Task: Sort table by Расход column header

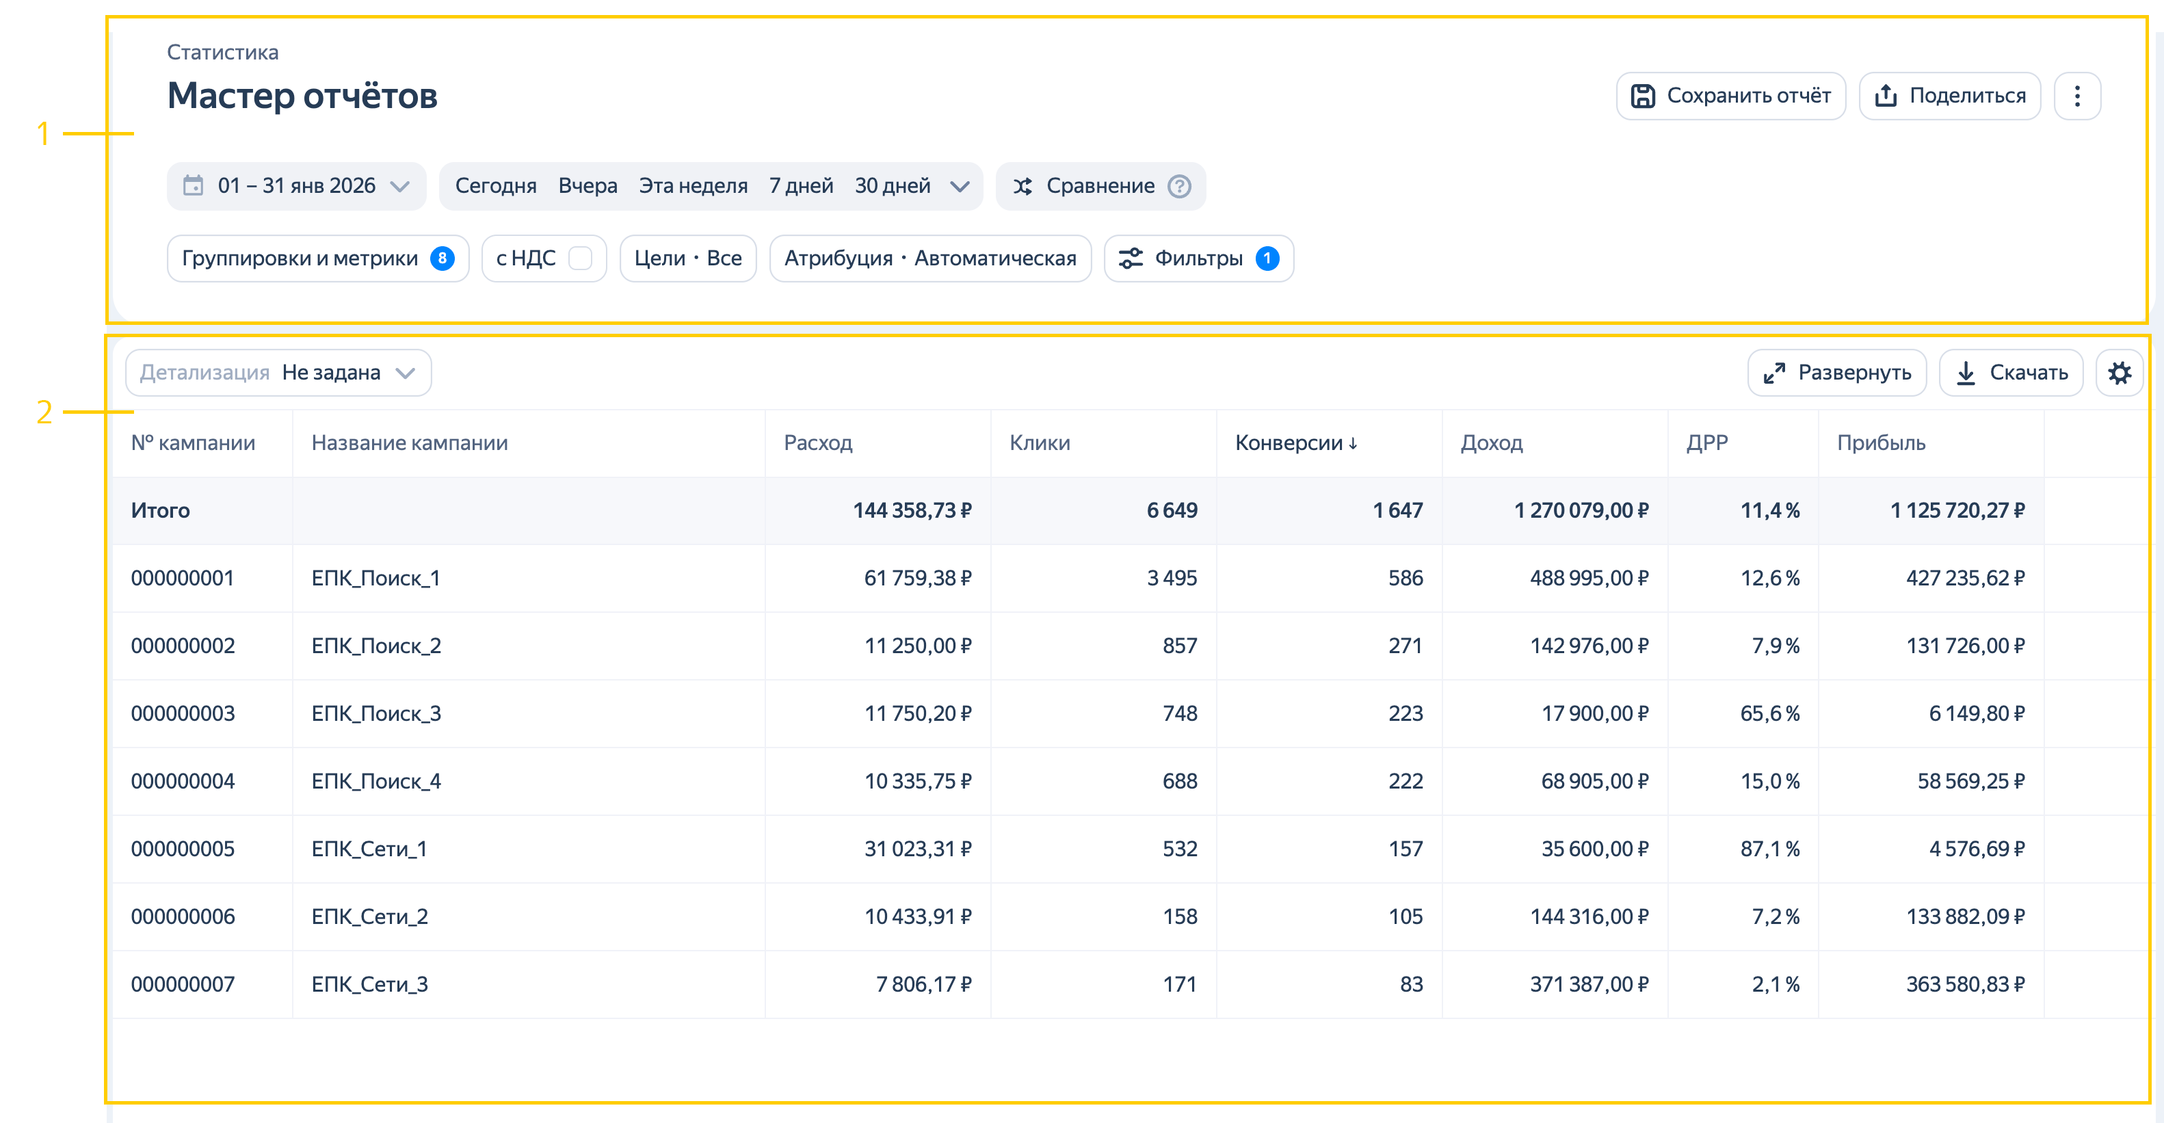Action: pos(817,442)
